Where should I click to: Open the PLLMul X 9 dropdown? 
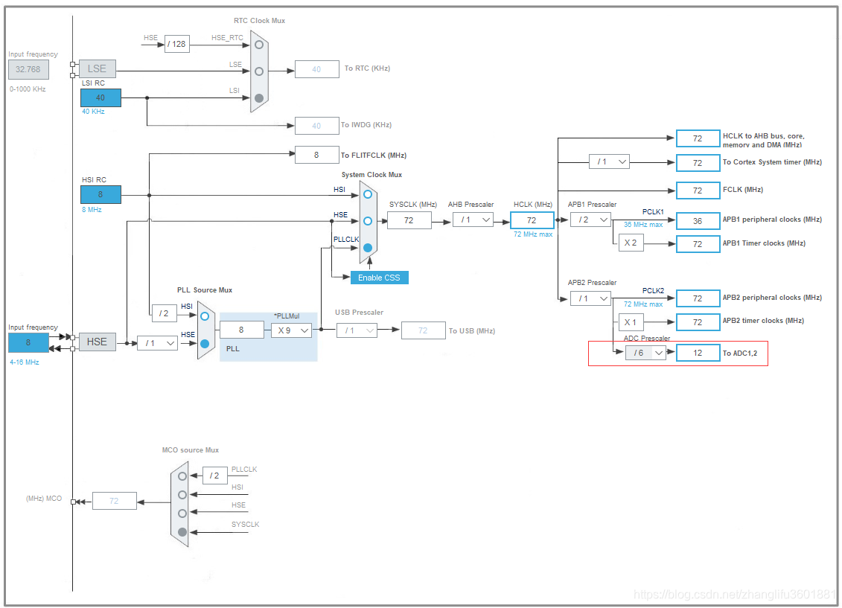pos(291,330)
